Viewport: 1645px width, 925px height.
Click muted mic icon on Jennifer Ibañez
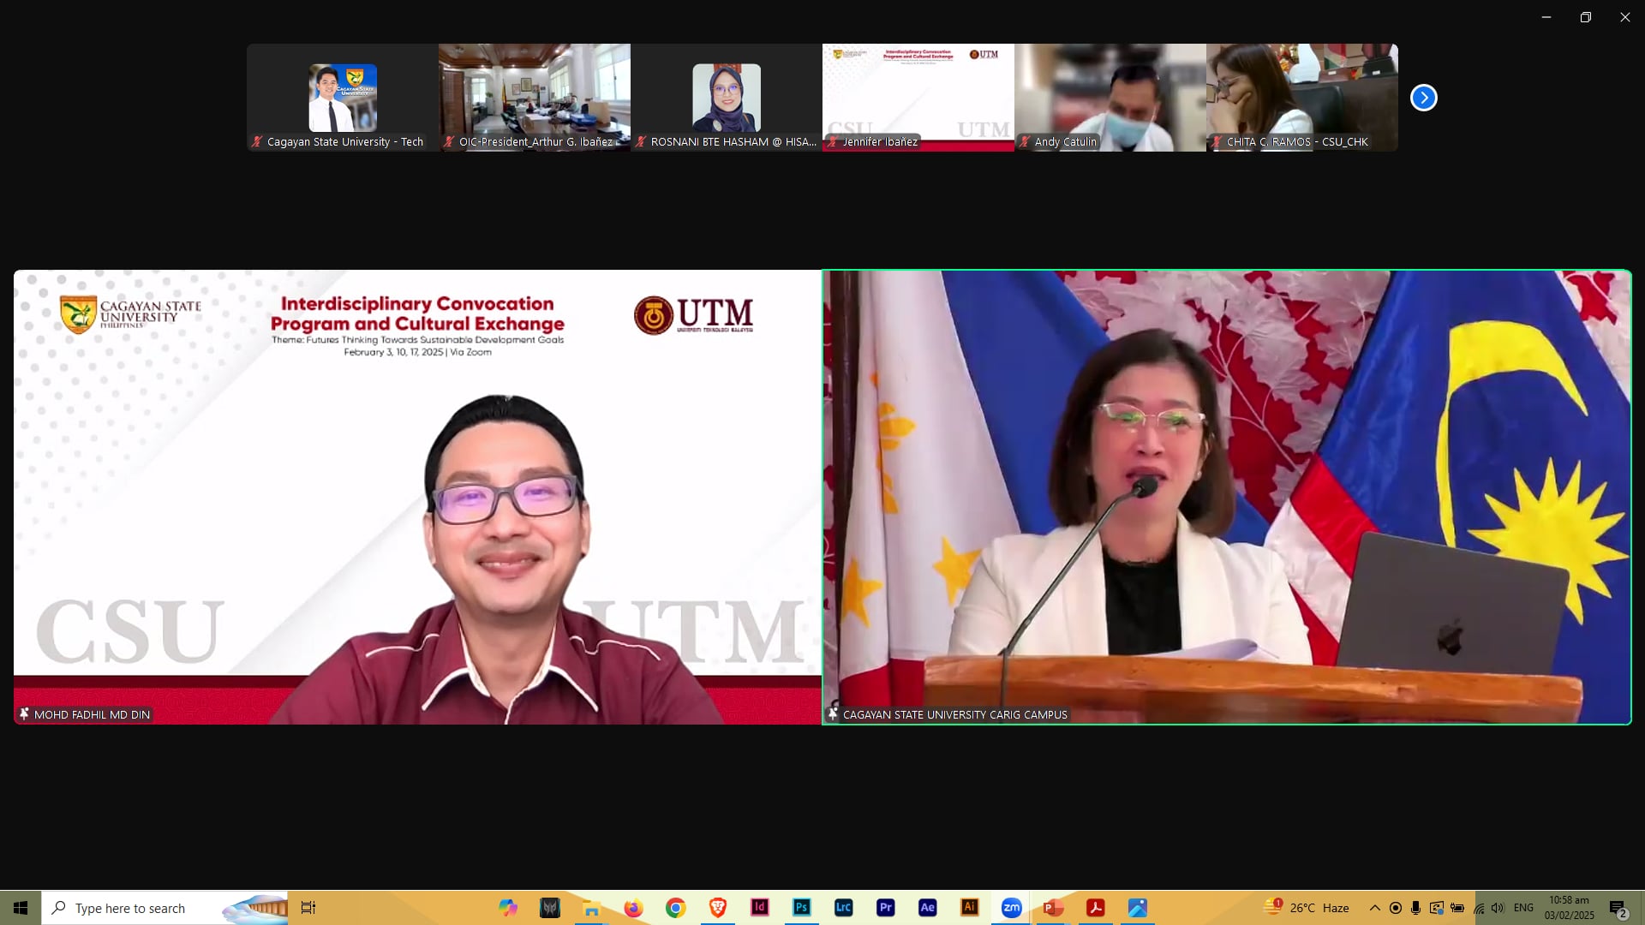(833, 142)
